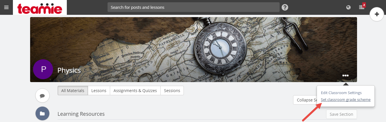Open the speech bubble posts icon

pos(42,96)
